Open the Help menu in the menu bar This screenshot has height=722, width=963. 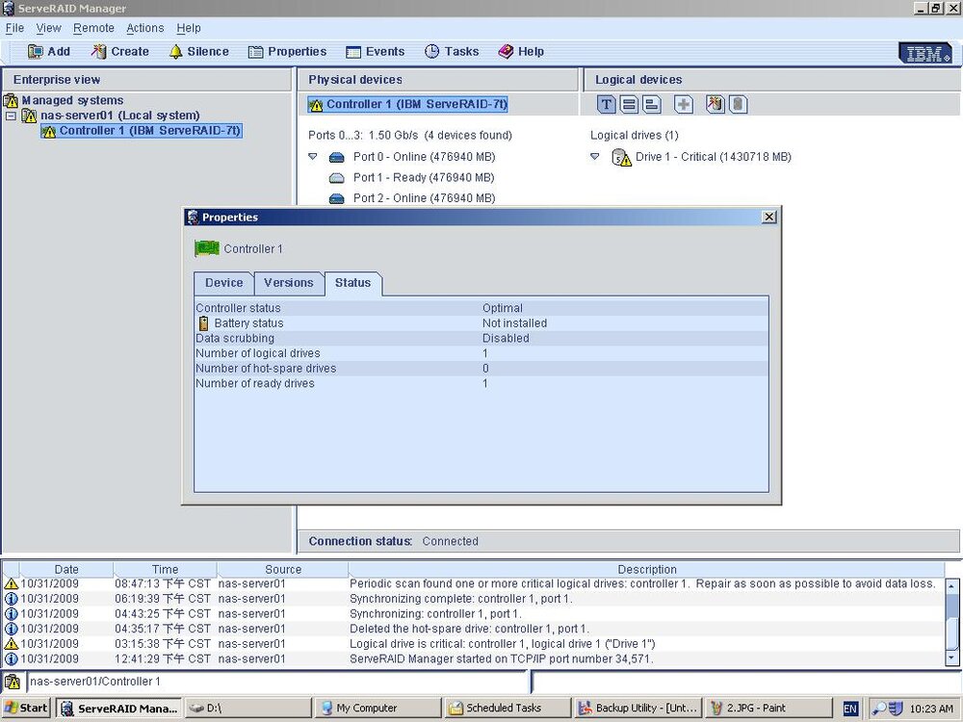(189, 28)
